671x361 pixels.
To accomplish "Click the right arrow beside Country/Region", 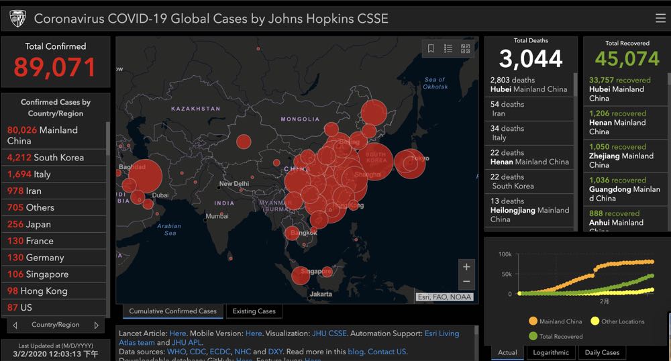I will point(96,325).
